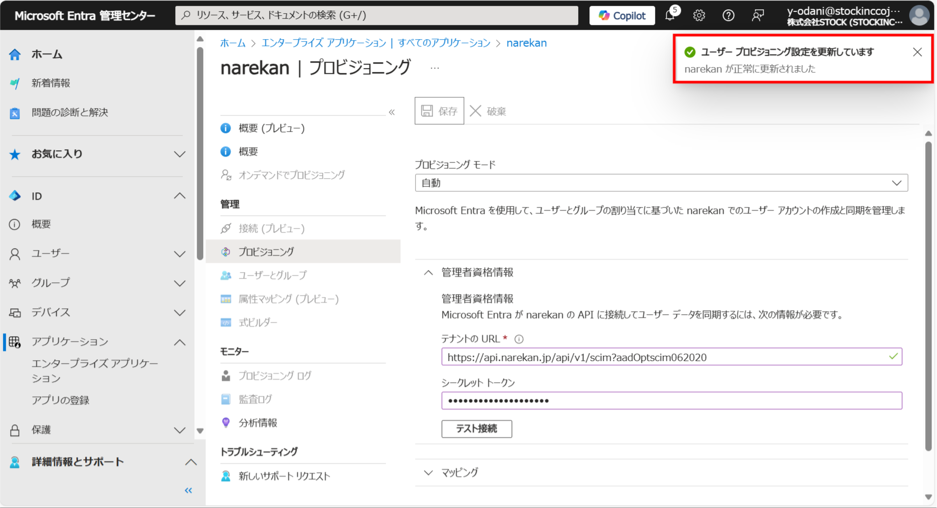Screen dimensions: 937x508
Task: Open 属性マッピング (プレビュー) menu item
Action: click(289, 299)
